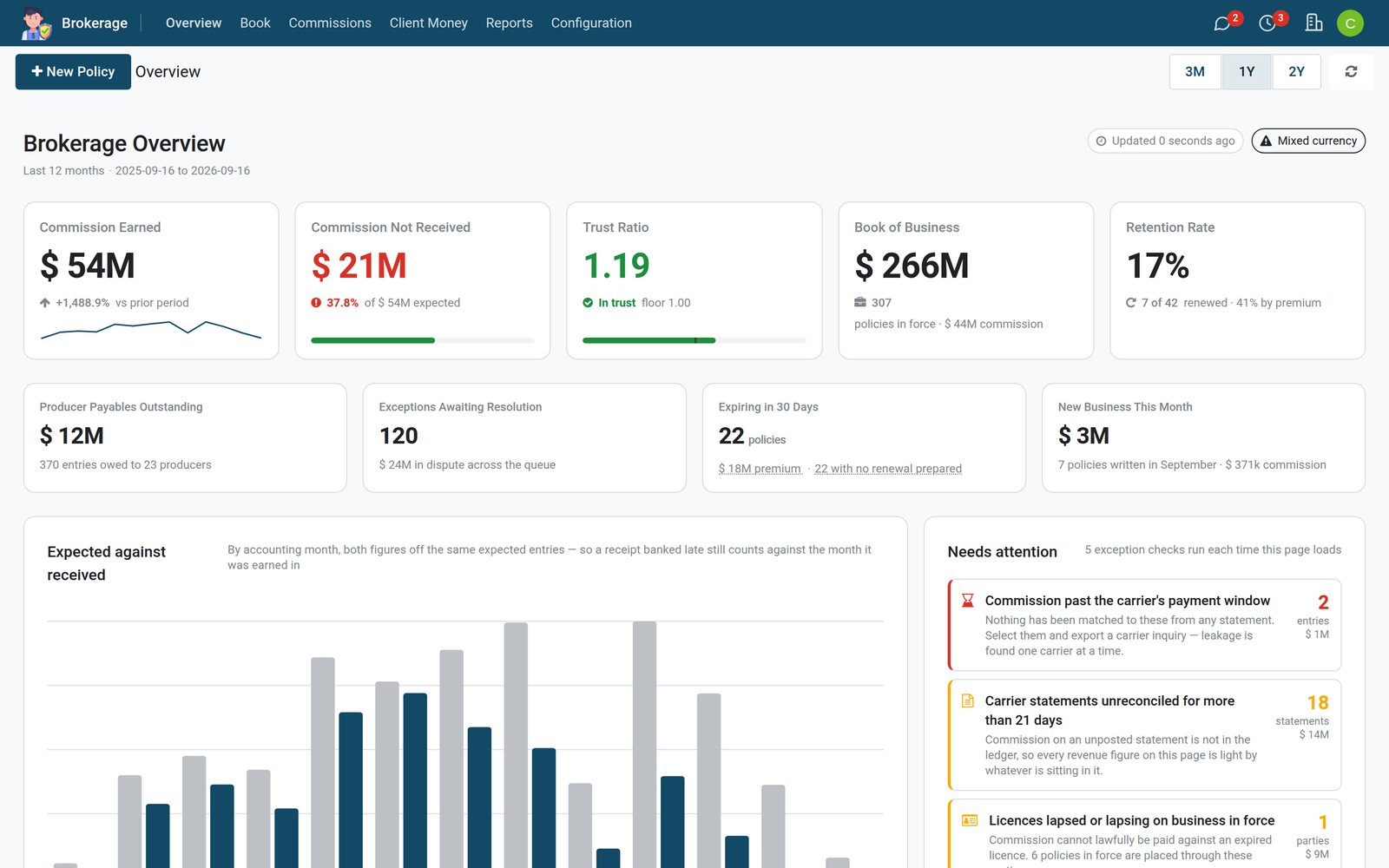The width and height of the screenshot is (1389, 868).
Task: Open the Book of Business card
Action: click(x=966, y=280)
